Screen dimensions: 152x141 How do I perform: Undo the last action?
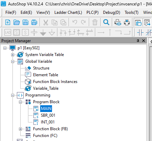75,22
